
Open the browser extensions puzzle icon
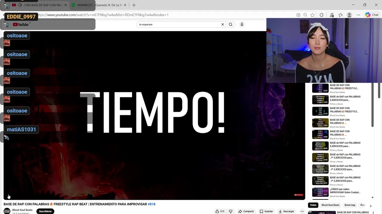pyautogui.click(x=321, y=15)
